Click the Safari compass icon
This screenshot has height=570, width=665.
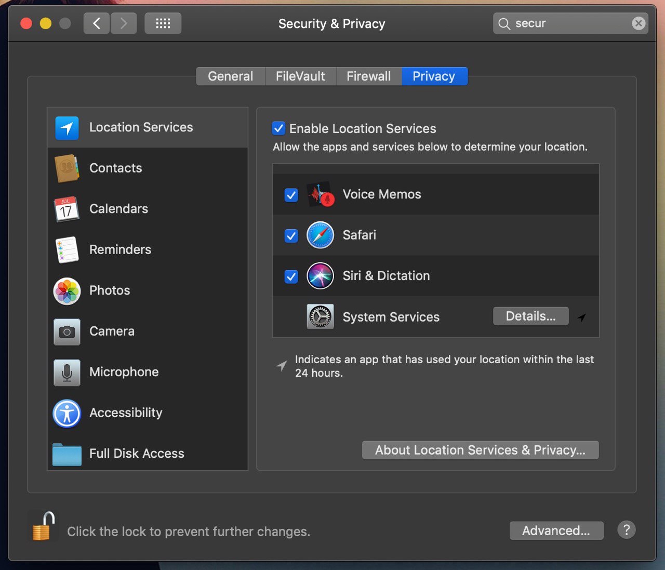point(320,235)
